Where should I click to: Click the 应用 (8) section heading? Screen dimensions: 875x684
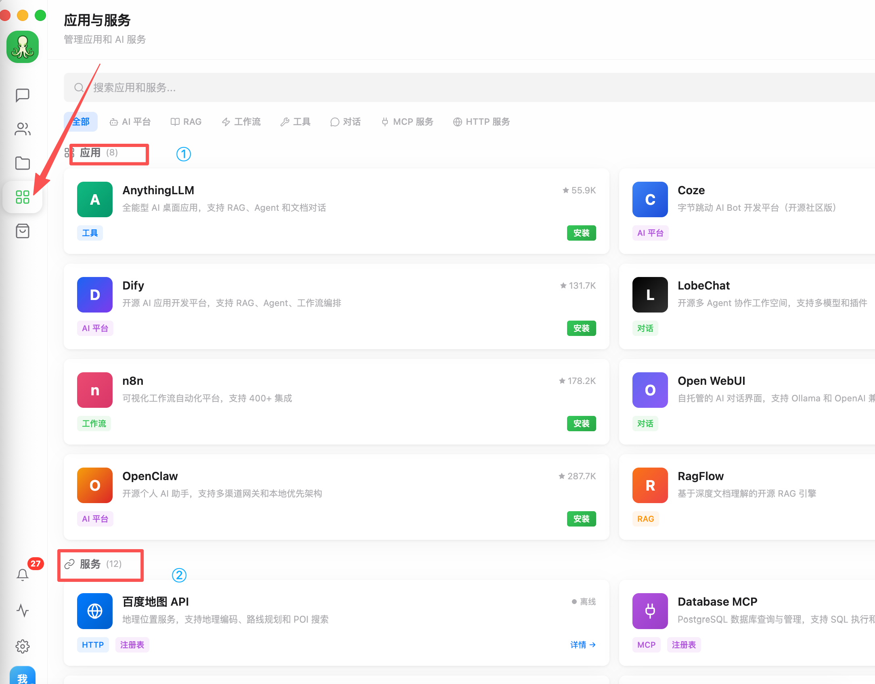click(x=91, y=153)
